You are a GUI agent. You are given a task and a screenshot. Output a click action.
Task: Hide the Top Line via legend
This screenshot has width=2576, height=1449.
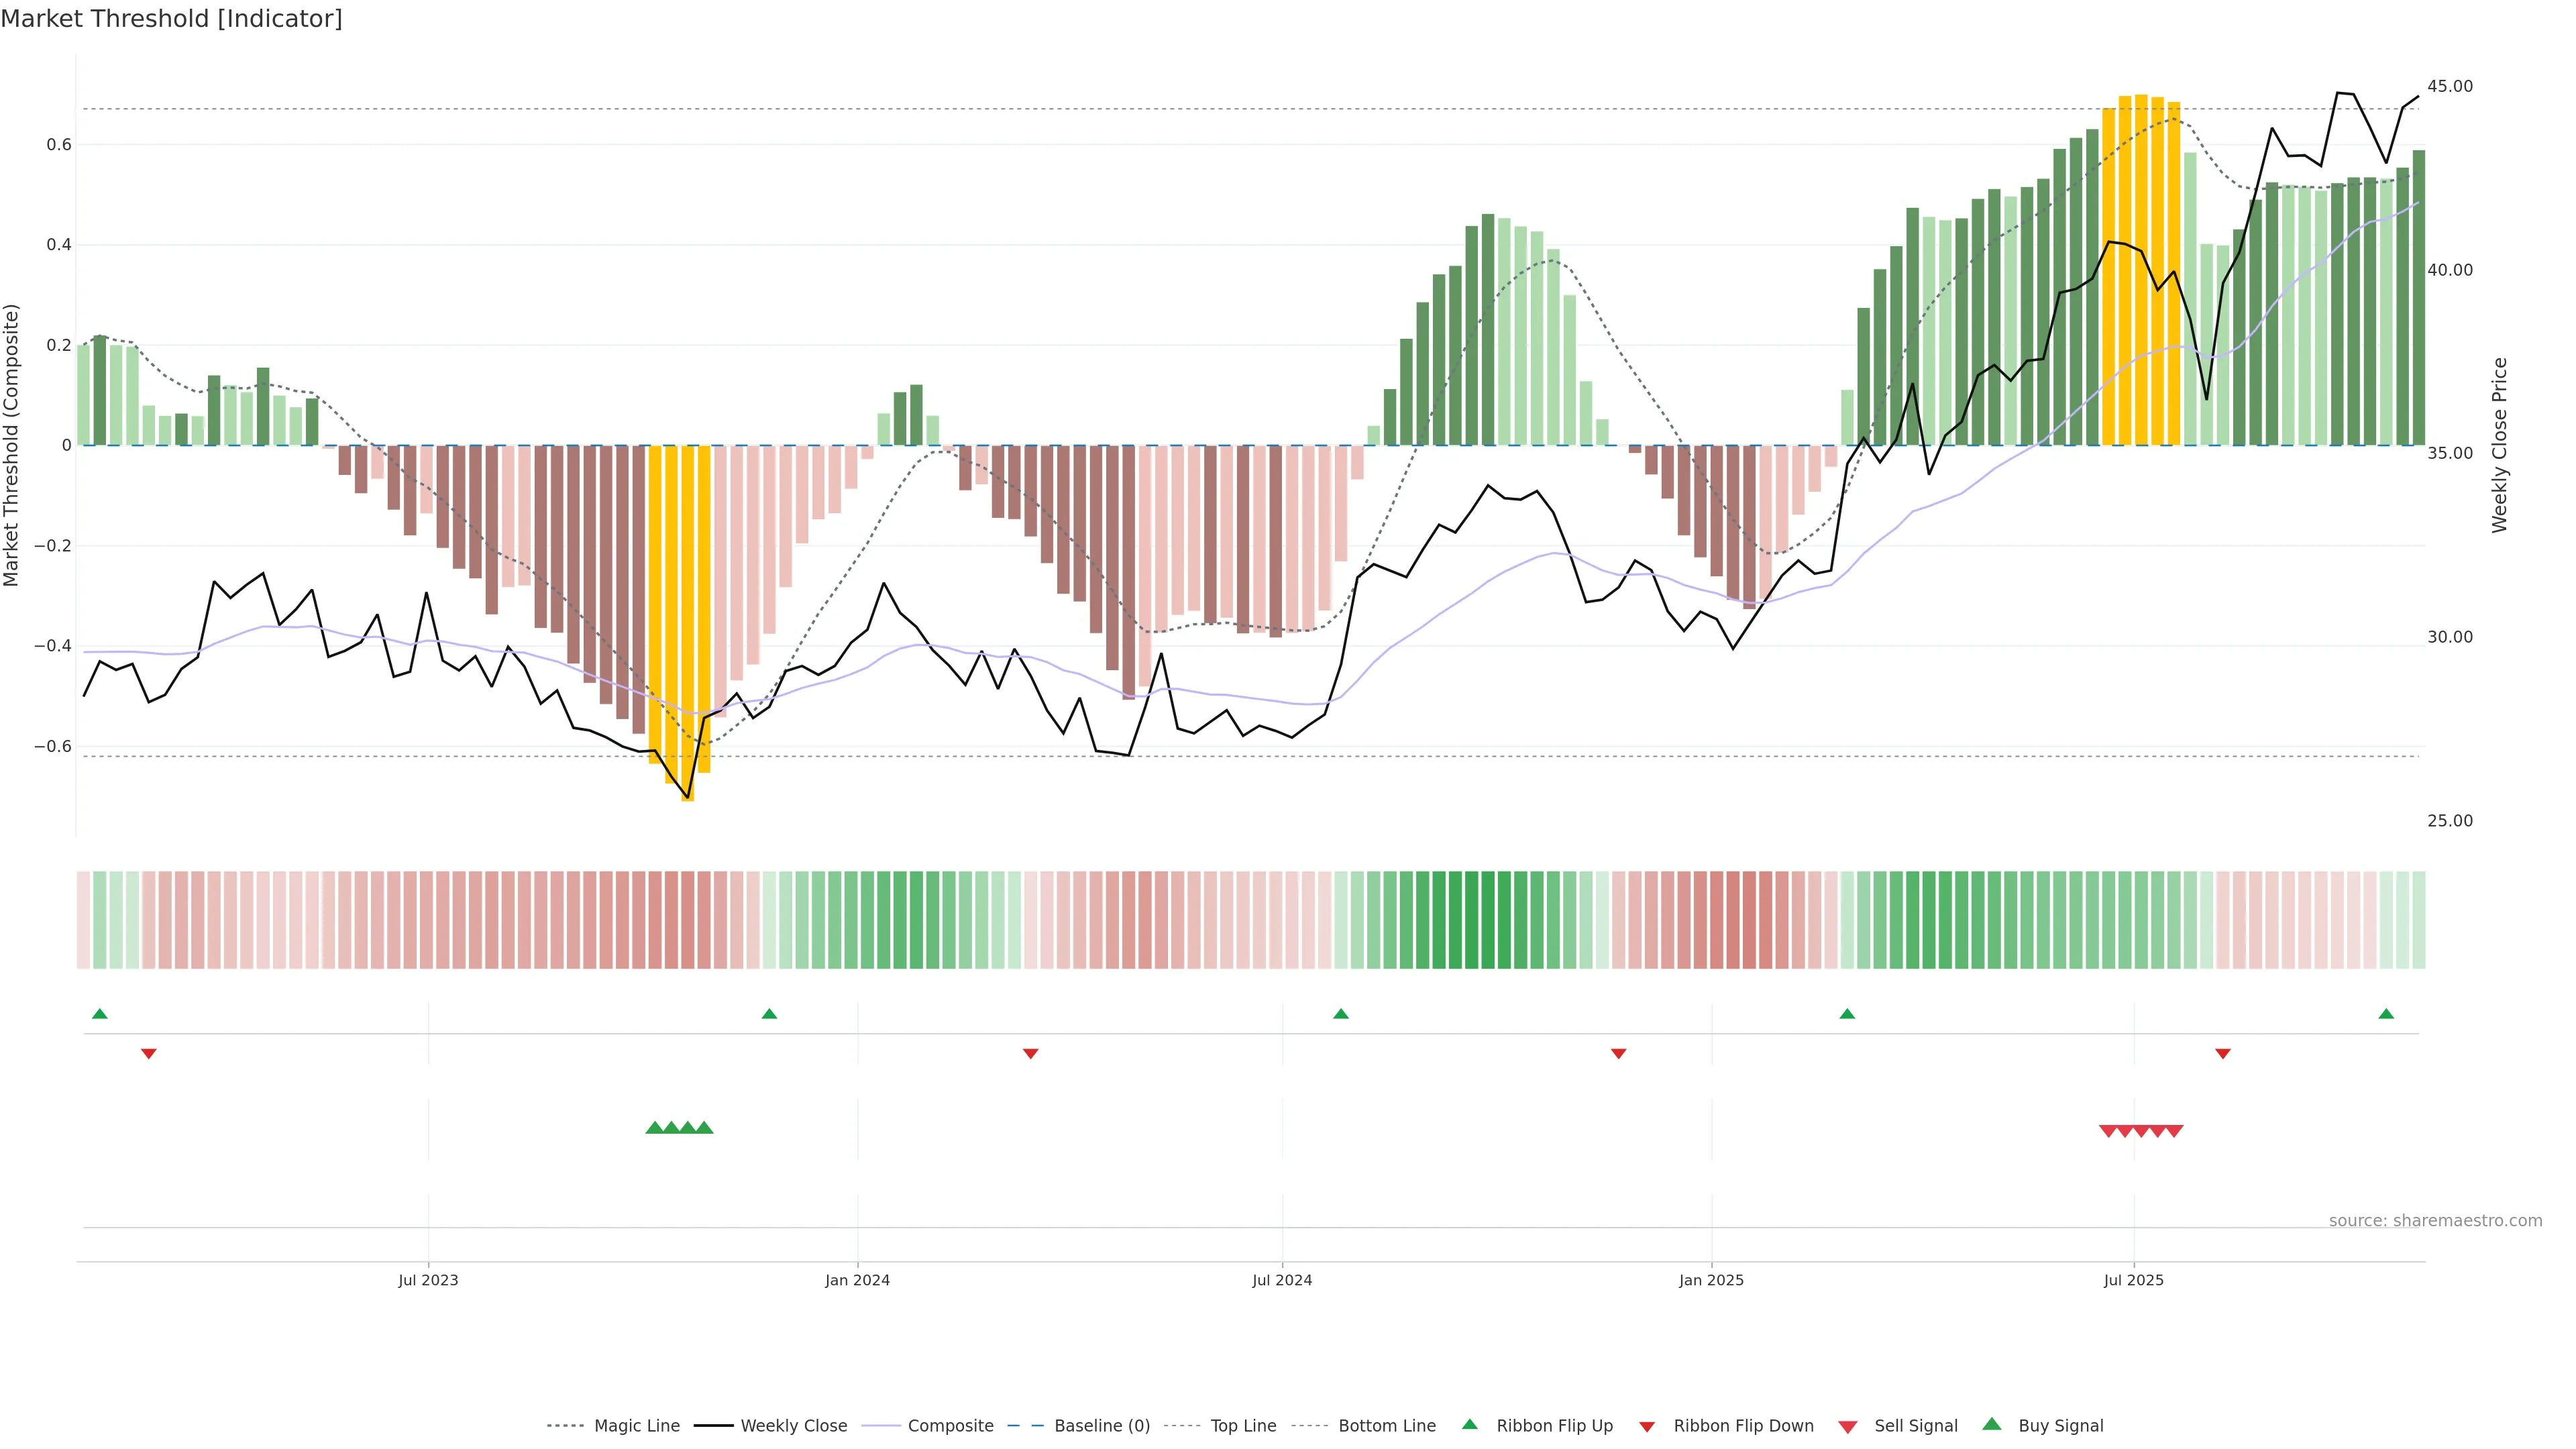[1243, 1426]
